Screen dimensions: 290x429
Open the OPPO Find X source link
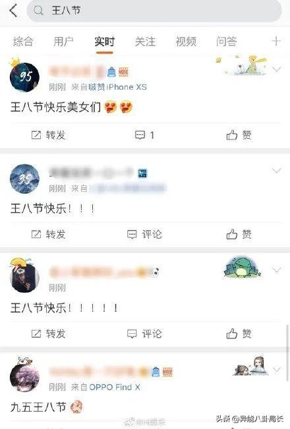tap(115, 387)
